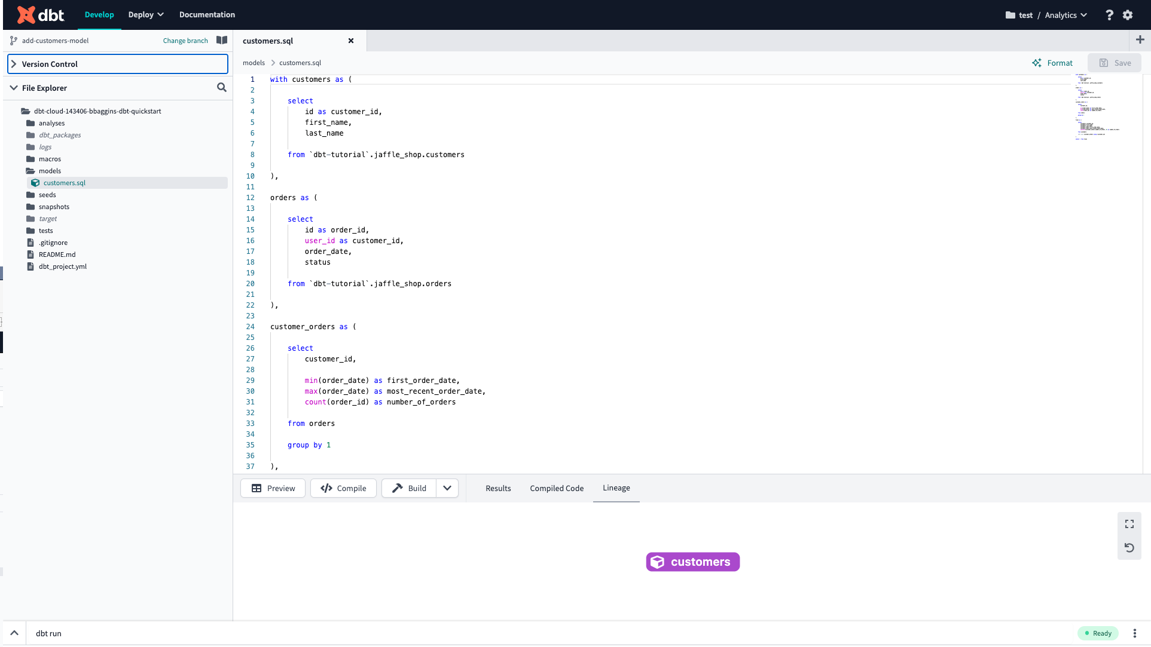Switch to Results tab
This screenshot has height=647, width=1151.
498,488
